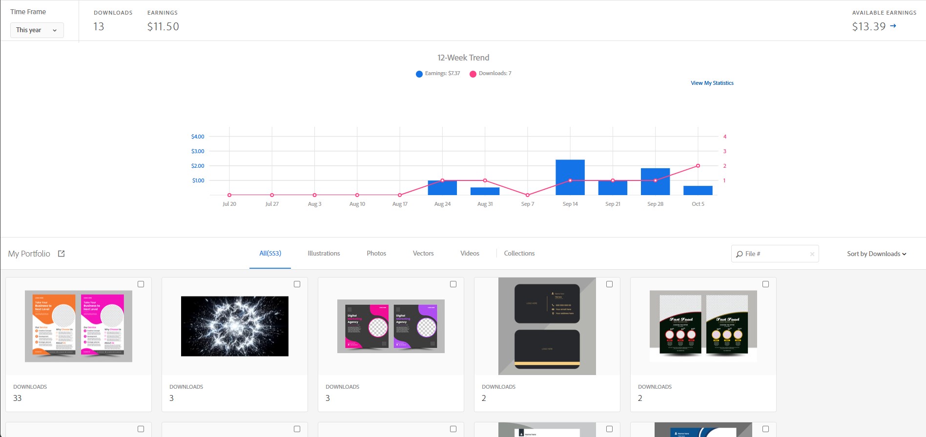This screenshot has height=437, width=926.
Task: Follow the View My Statistics link
Action: (712, 83)
